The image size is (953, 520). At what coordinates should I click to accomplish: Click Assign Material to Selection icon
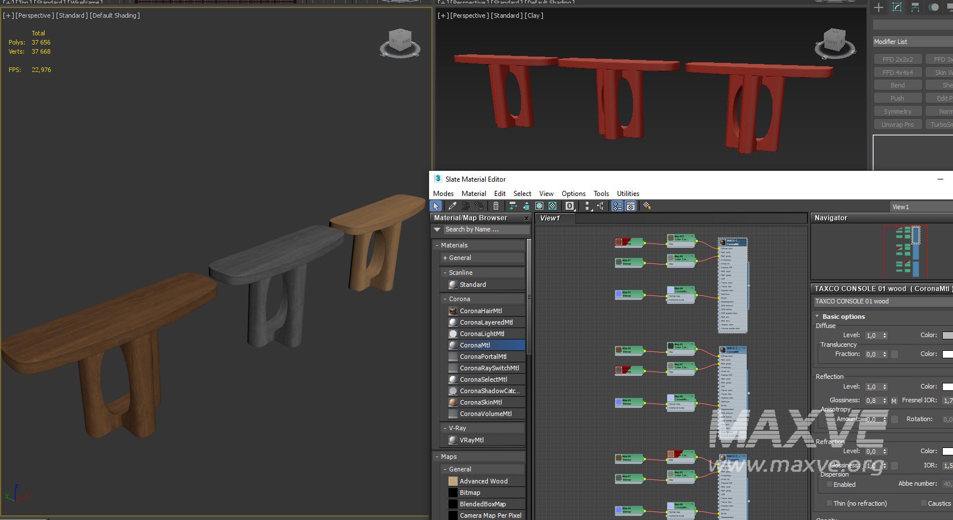coord(479,206)
